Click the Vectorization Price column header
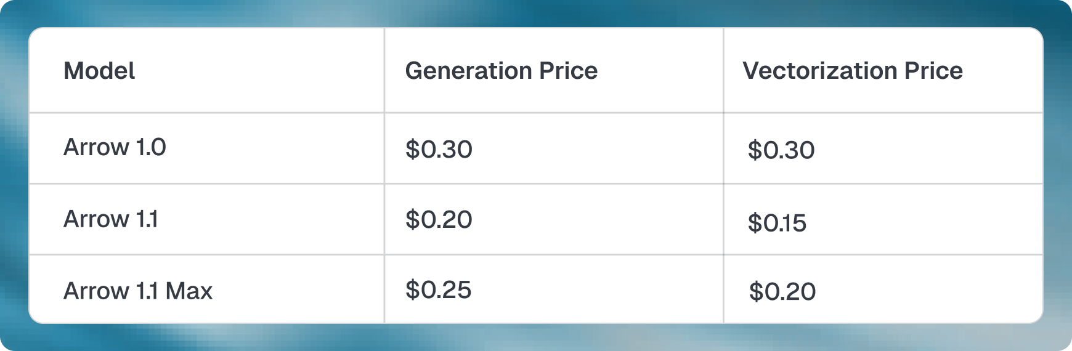The height and width of the screenshot is (351, 1072). pos(852,71)
